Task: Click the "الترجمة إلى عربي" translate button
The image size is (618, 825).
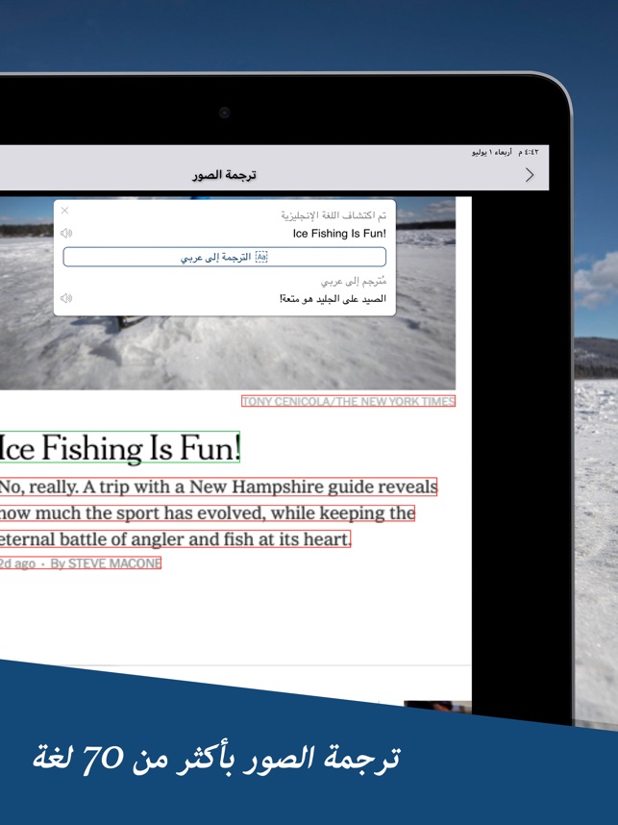Action: pos(225,257)
